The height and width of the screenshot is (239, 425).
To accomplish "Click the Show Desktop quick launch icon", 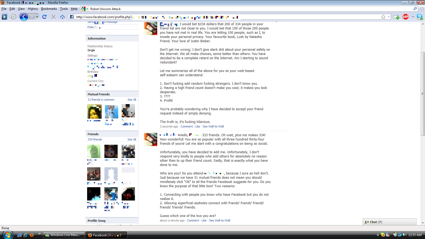I will (19, 235).
